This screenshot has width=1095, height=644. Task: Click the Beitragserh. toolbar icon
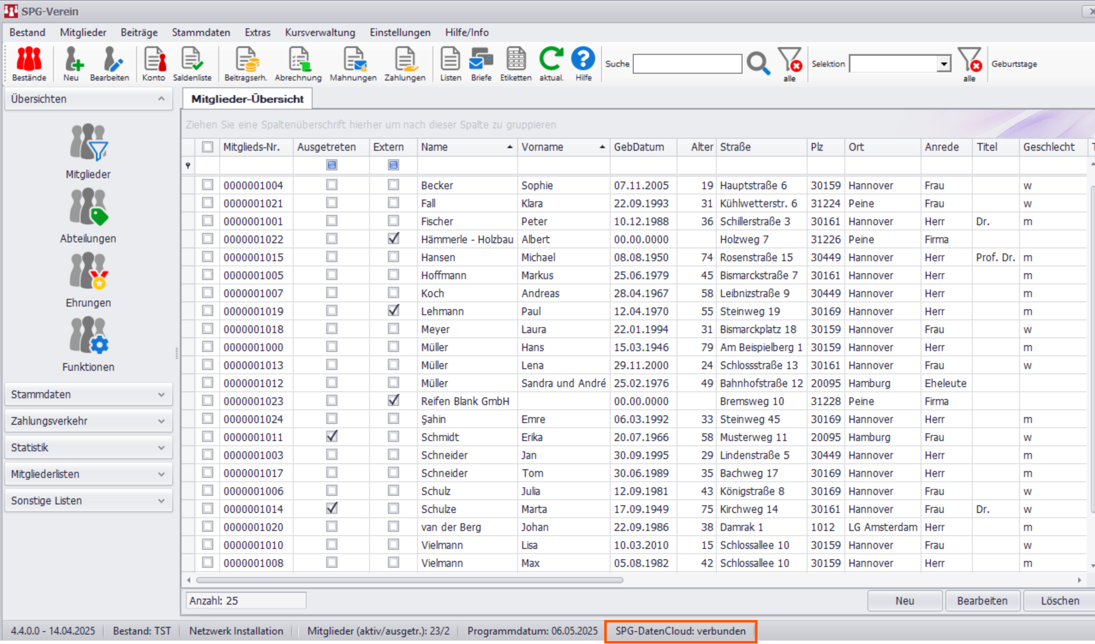point(245,63)
